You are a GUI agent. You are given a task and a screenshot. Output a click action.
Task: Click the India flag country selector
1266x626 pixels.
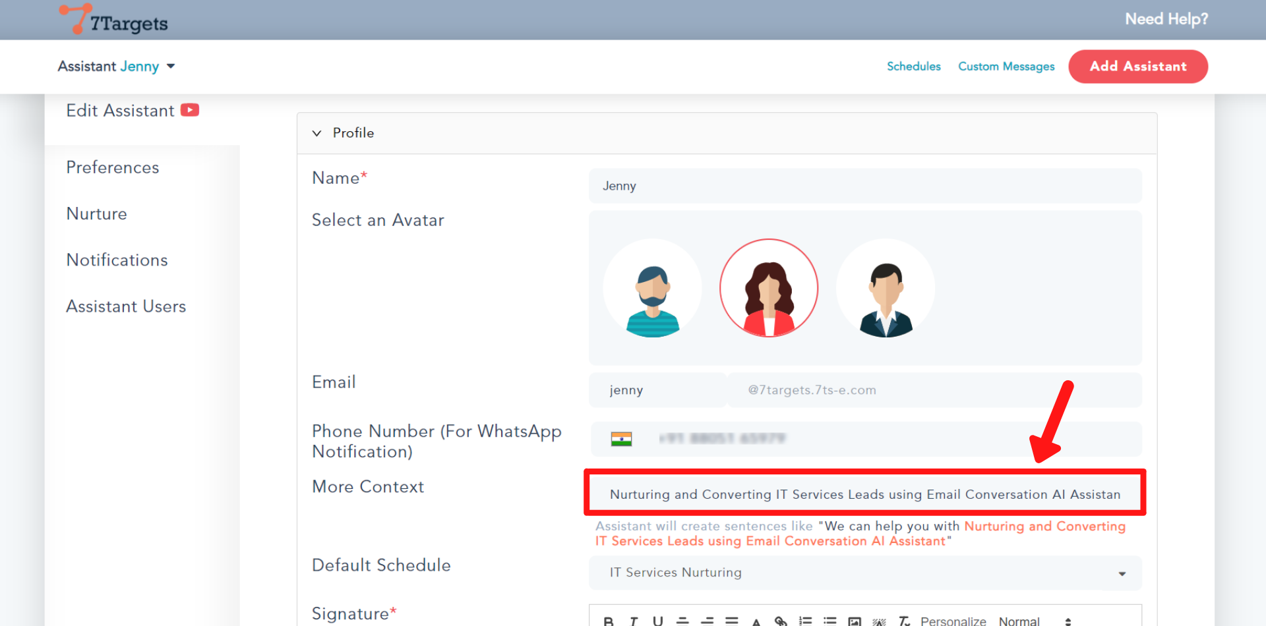621,439
